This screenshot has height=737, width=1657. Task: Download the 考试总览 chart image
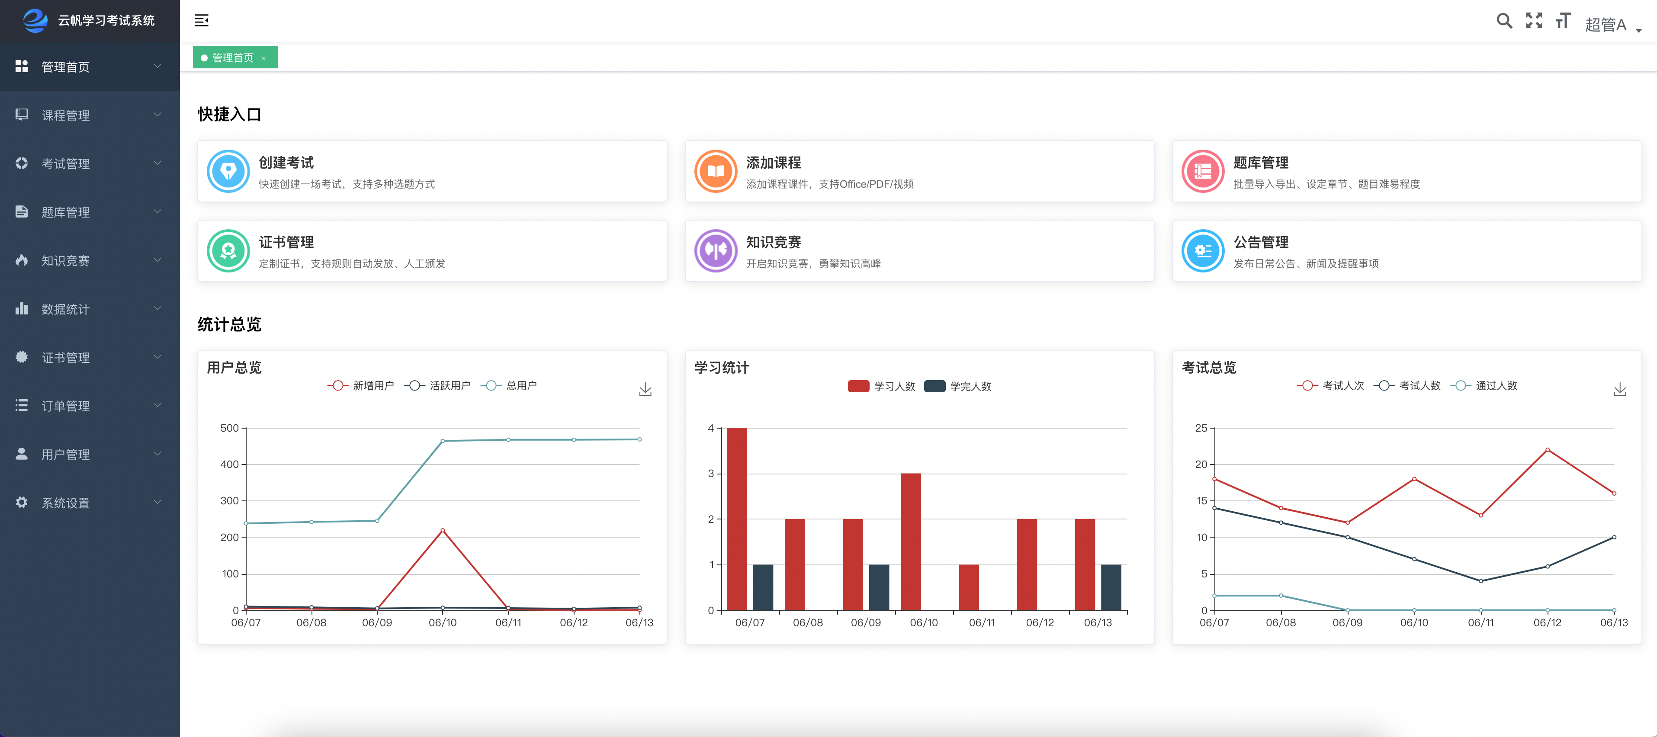pos(1620,390)
